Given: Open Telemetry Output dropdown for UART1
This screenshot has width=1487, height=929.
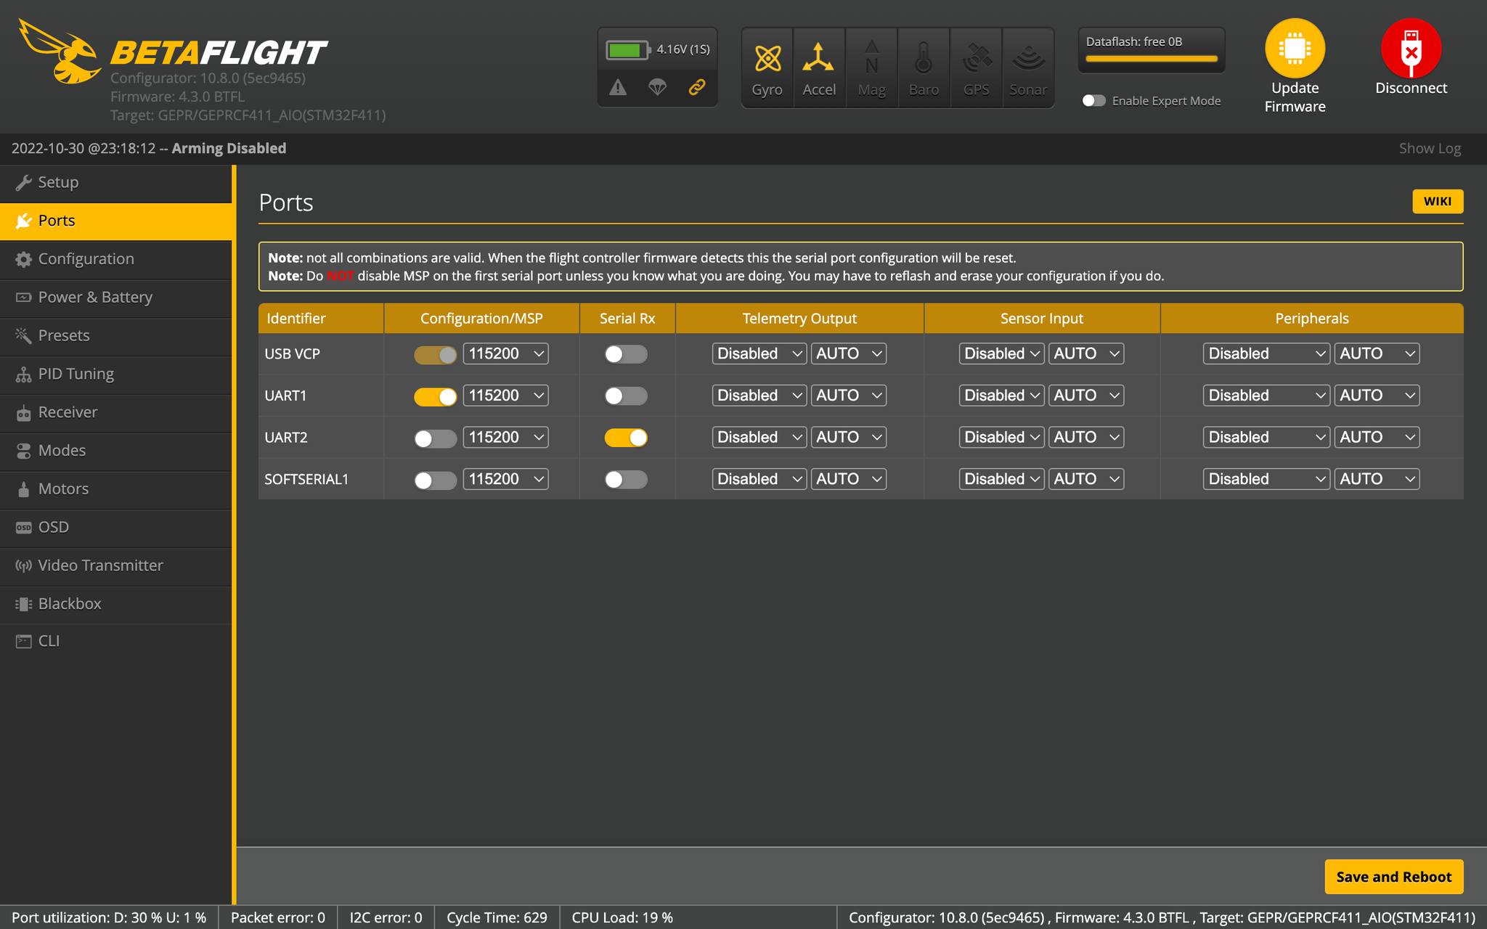Looking at the screenshot, I should [x=758, y=396].
